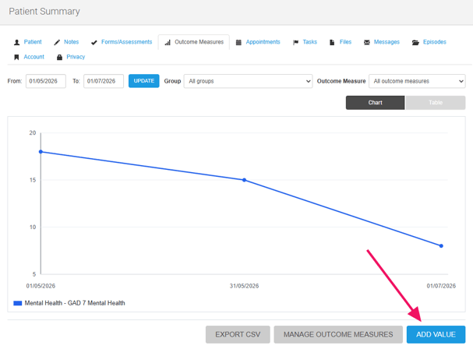The height and width of the screenshot is (349, 473).
Task: Click the Tasks flag icon
Action: point(295,42)
